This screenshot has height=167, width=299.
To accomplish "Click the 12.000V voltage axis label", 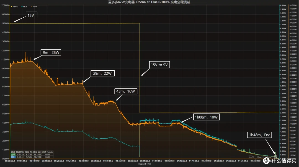I will click(5, 51).
